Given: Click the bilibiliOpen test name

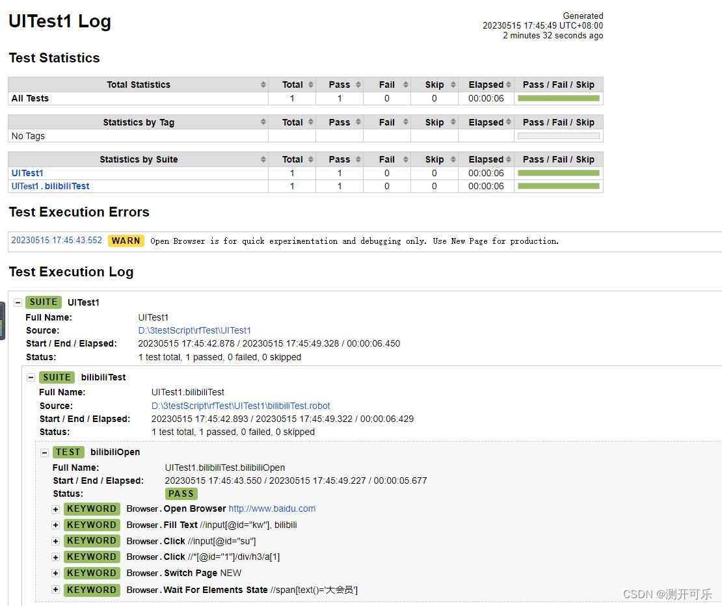Looking at the screenshot, I should [x=115, y=453].
